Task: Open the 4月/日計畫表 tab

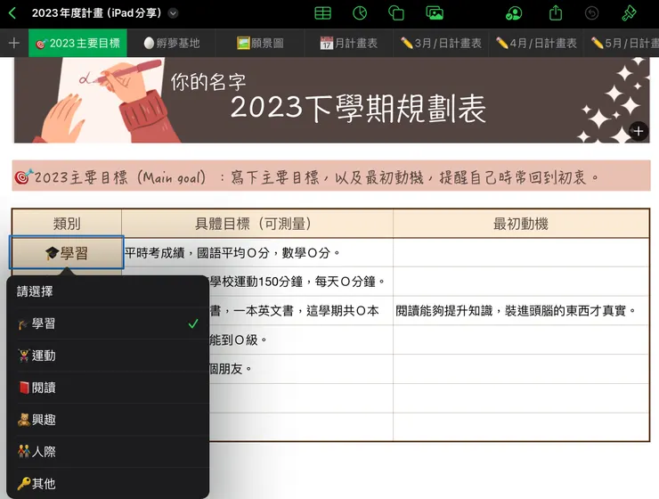Action: point(536,43)
